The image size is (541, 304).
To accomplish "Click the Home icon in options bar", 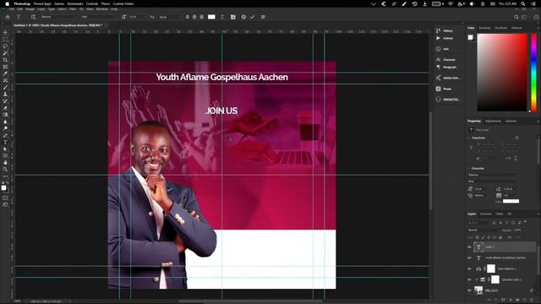I will pos(8,17).
